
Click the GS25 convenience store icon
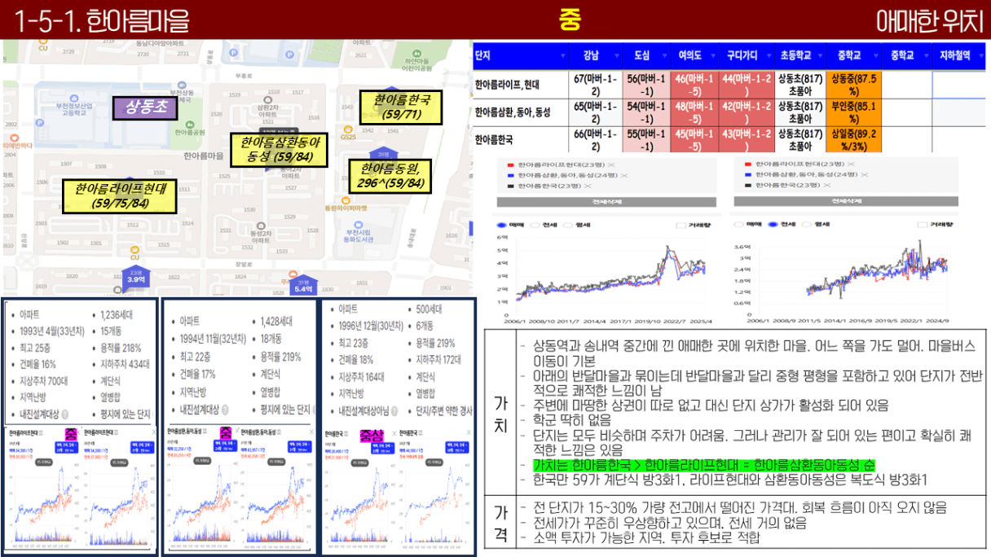pyautogui.click(x=348, y=129)
